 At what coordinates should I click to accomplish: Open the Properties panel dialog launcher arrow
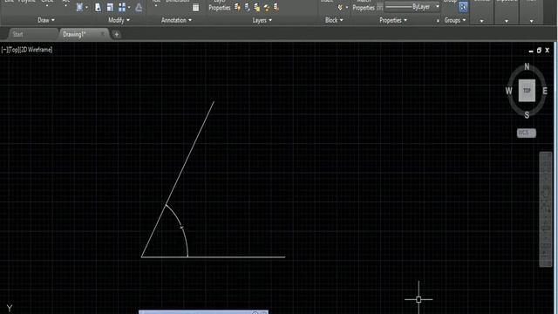[438, 21]
